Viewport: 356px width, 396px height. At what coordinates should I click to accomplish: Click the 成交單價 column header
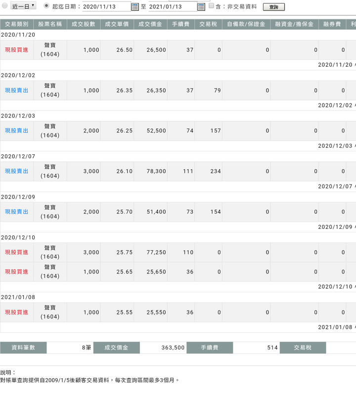tap(117, 24)
